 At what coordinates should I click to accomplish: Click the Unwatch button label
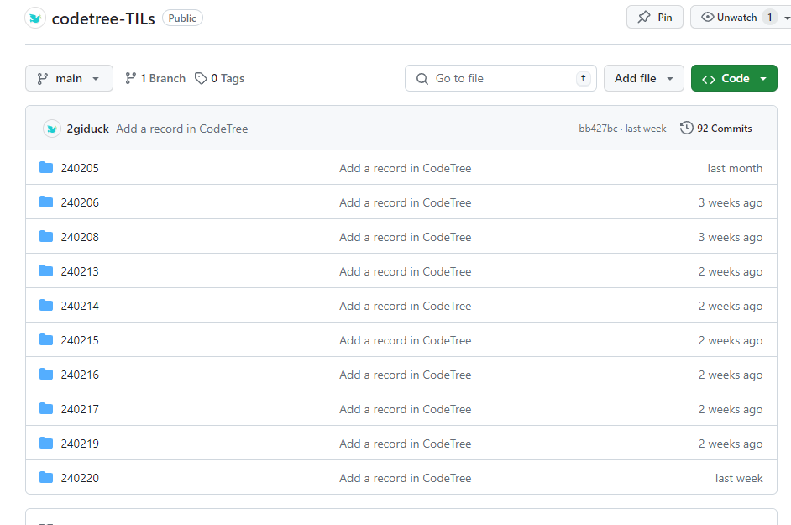point(736,18)
